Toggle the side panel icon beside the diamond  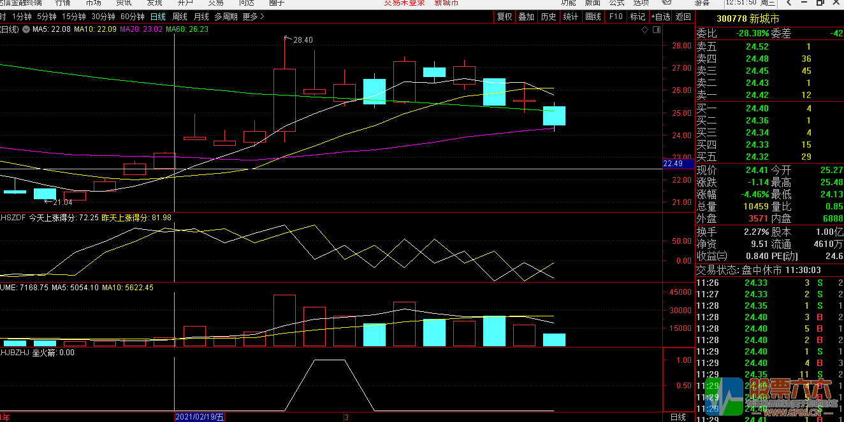(x=655, y=29)
